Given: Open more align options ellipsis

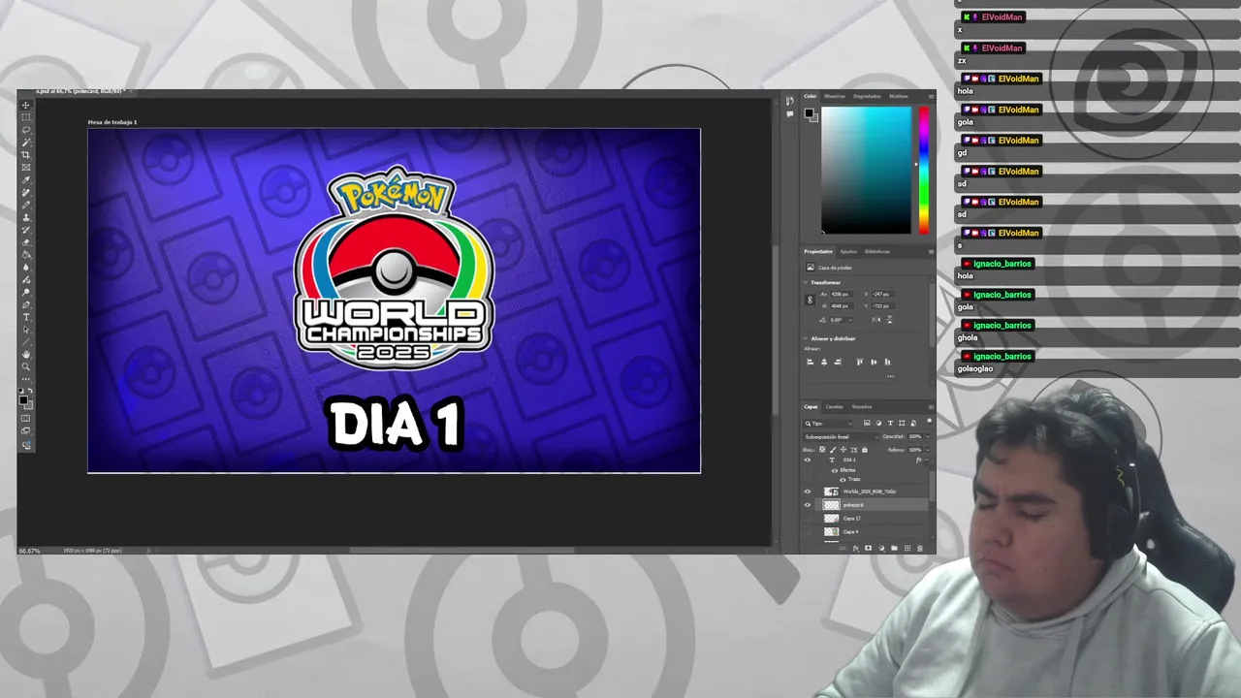Looking at the screenshot, I should point(891,376).
